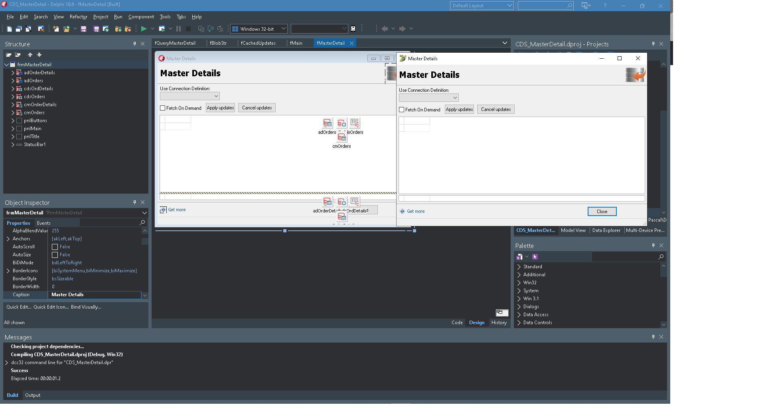Click Structure panel move down arrow
766x418 pixels.
(x=39, y=55)
